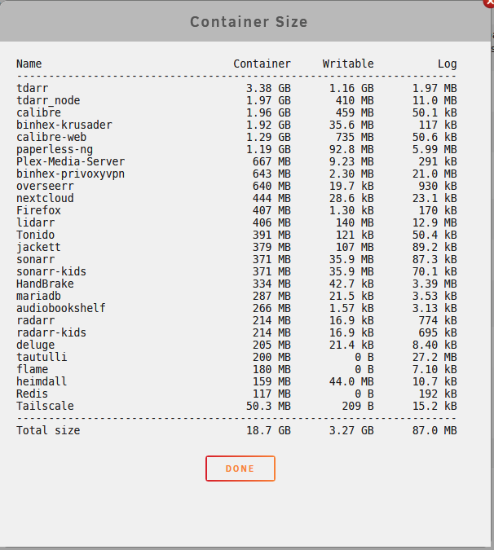Click the 'Total size' label
Image resolution: width=494 pixels, height=550 pixels.
pos(48,430)
